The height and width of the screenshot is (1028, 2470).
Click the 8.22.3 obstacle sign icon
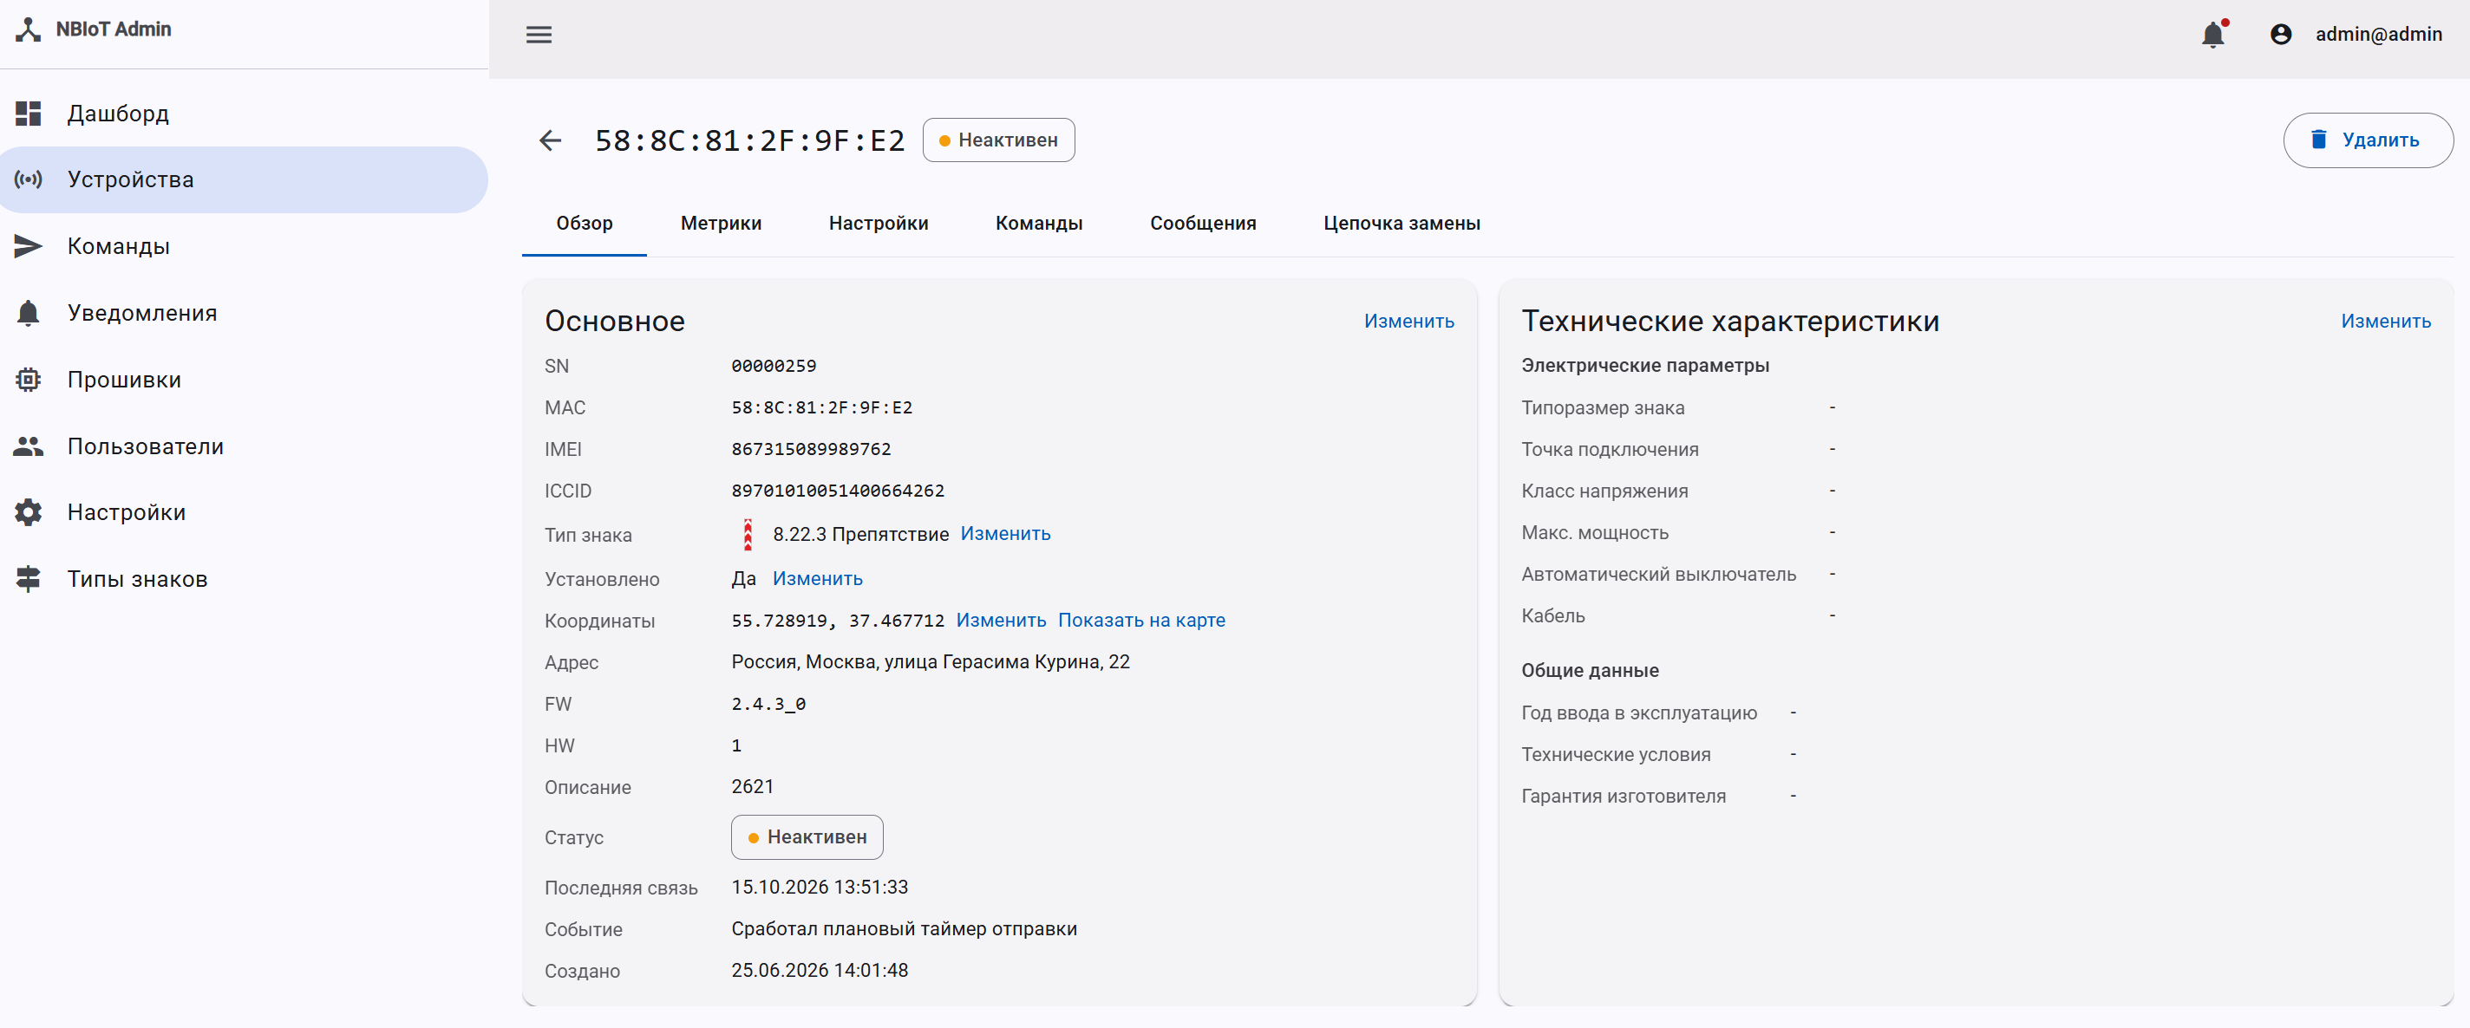click(x=748, y=535)
